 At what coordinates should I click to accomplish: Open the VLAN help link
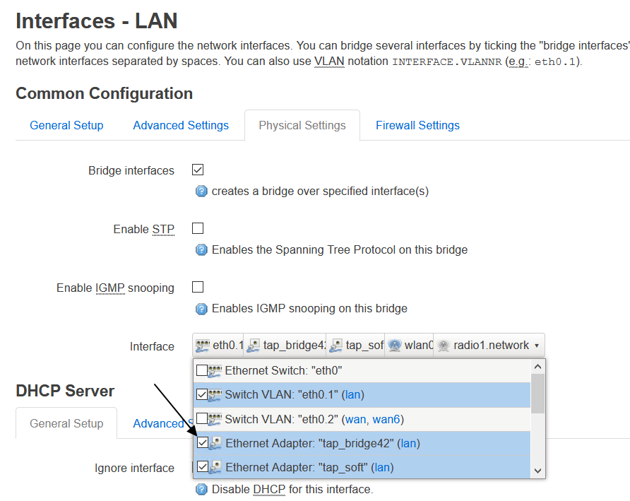click(330, 61)
